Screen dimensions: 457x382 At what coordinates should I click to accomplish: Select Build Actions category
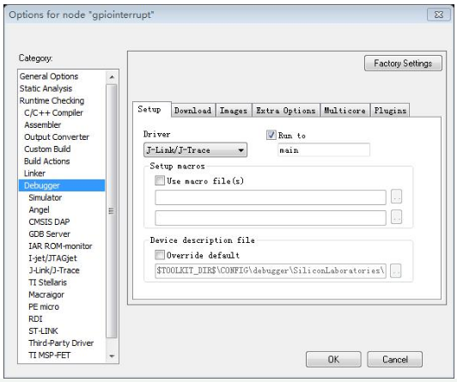(x=47, y=161)
